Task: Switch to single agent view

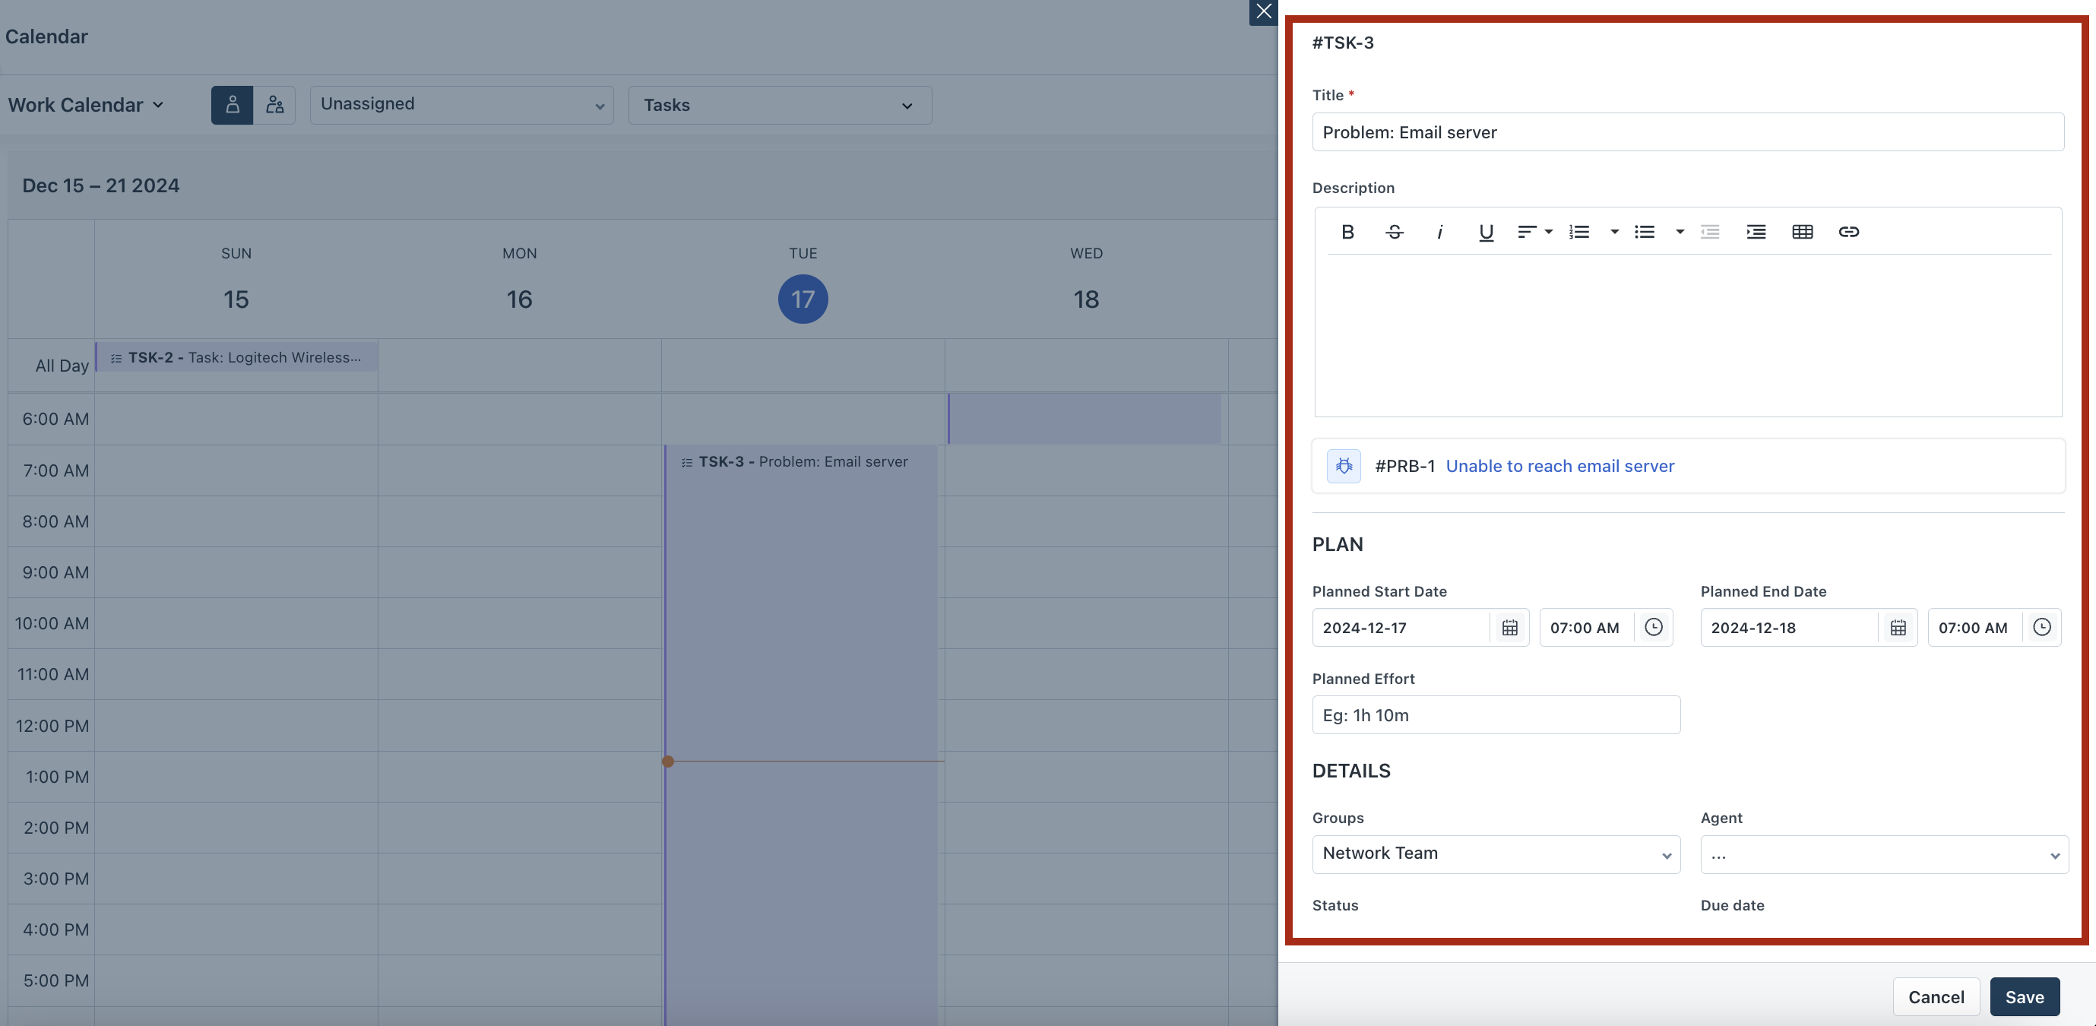Action: tap(232, 105)
